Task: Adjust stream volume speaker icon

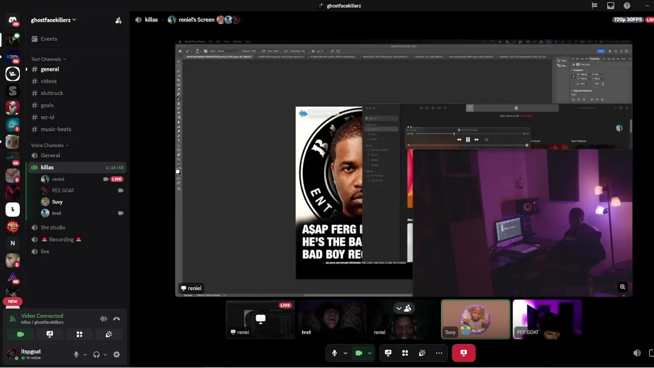Action: (637, 353)
